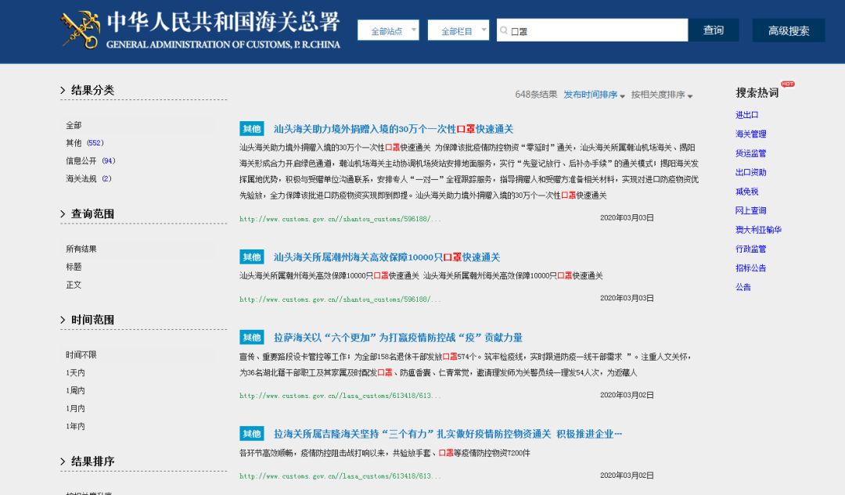Click hot search term 公告
This screenshot has height=495, width=845.
(x=743, y=287)
